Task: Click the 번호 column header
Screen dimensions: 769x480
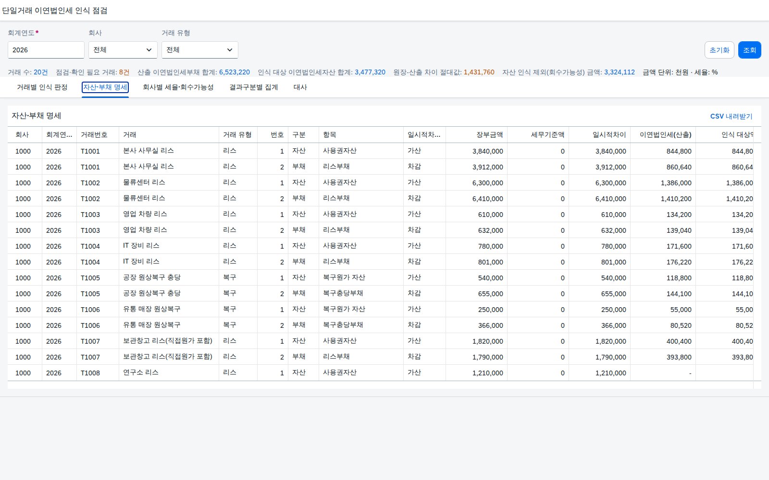Action: (x=273, y=135)
